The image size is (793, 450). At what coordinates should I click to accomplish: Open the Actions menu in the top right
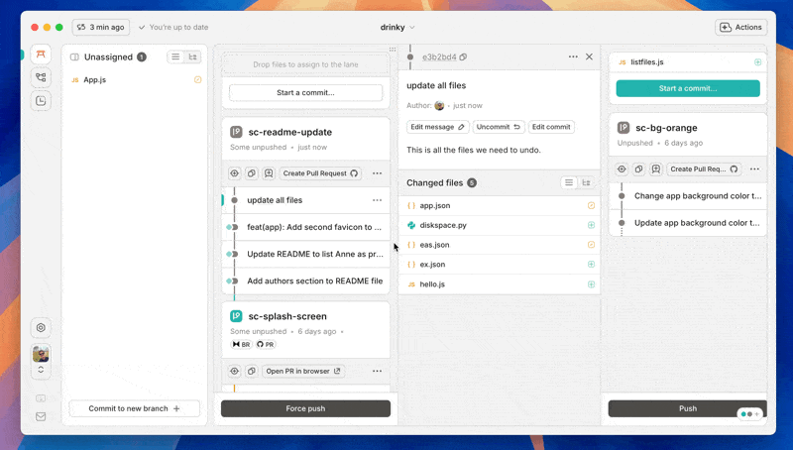740,27
